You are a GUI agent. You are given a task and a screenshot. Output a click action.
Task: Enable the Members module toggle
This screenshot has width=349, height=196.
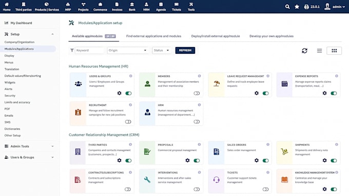coord(197,93)
